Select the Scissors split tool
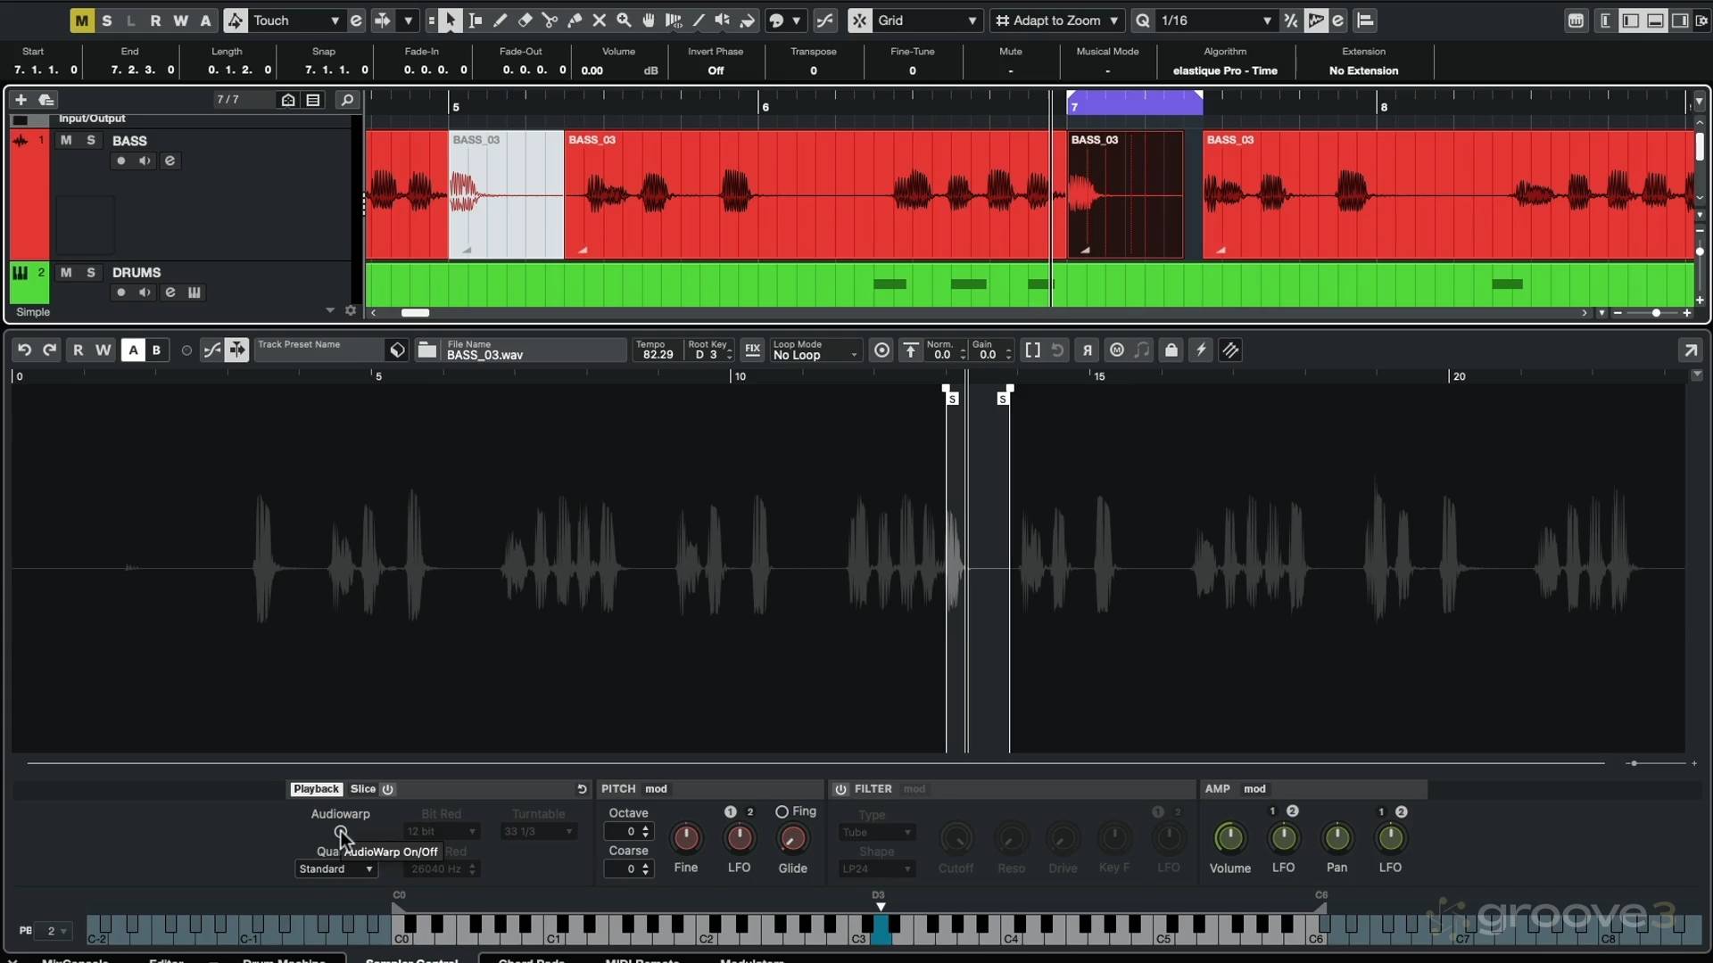The image size is (1713, 963). click(550, 20)
